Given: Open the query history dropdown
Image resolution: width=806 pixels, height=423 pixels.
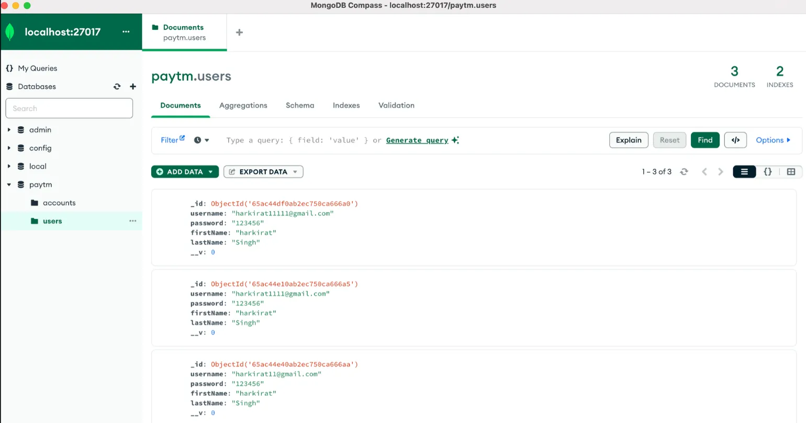Looking at the screenshot, I should [x=201, y=140].
